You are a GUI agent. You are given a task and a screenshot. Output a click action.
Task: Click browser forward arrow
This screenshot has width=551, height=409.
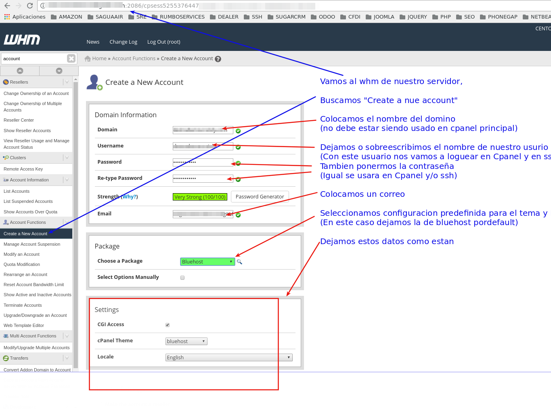[19, 6]
